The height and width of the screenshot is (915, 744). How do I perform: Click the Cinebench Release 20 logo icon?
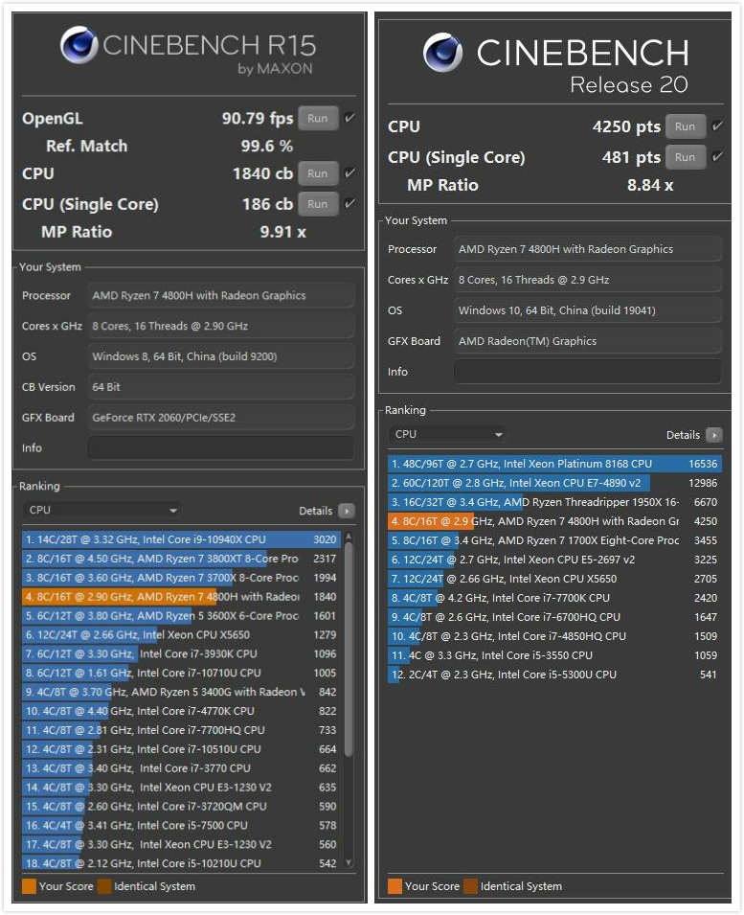coord(442,54)
